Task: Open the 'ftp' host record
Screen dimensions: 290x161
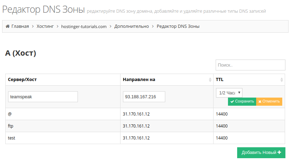Action: coord(11,126)
